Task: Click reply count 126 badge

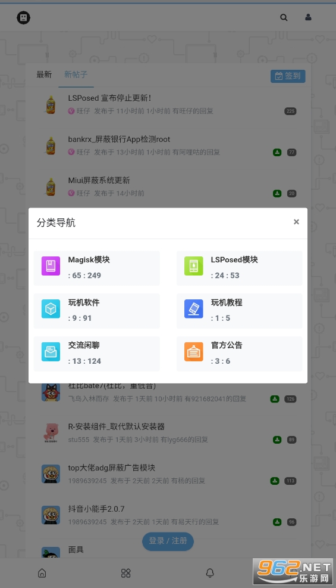Action: (290, 399)
